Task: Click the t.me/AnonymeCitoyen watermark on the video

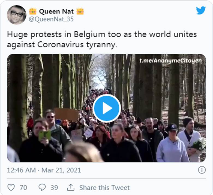Action: click(170, 60)
